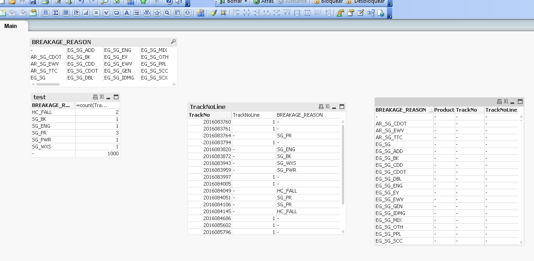
Task: Select EG_SG_MIX in the BREAKAGE_REASON list box
Action: tap(154, 50)
